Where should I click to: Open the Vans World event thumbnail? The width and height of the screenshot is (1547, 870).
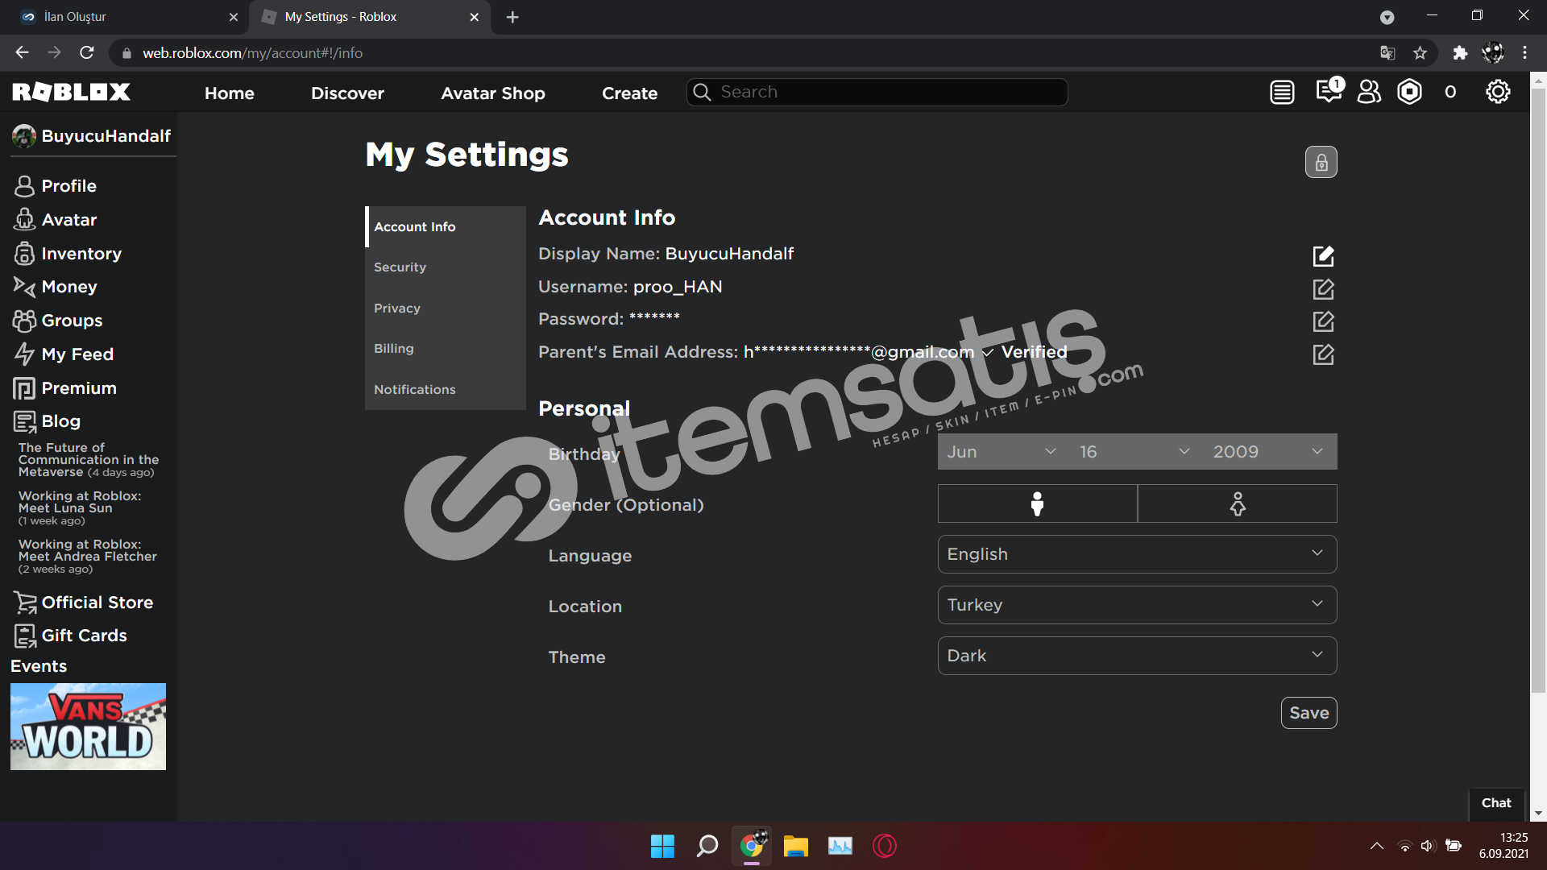88,727
